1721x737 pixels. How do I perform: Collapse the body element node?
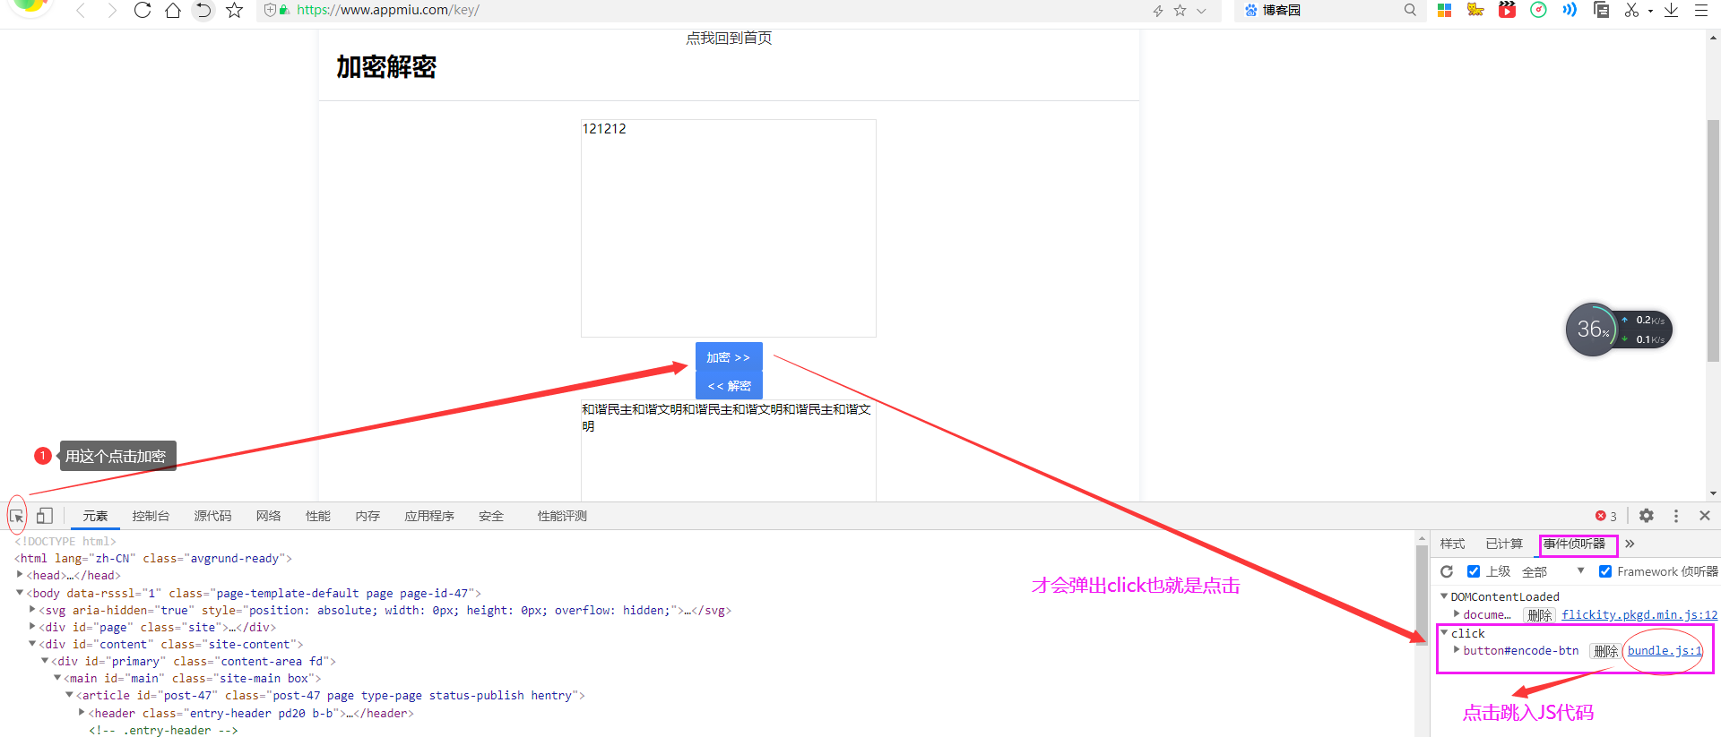pyautogui.click(x=20, y=592)
